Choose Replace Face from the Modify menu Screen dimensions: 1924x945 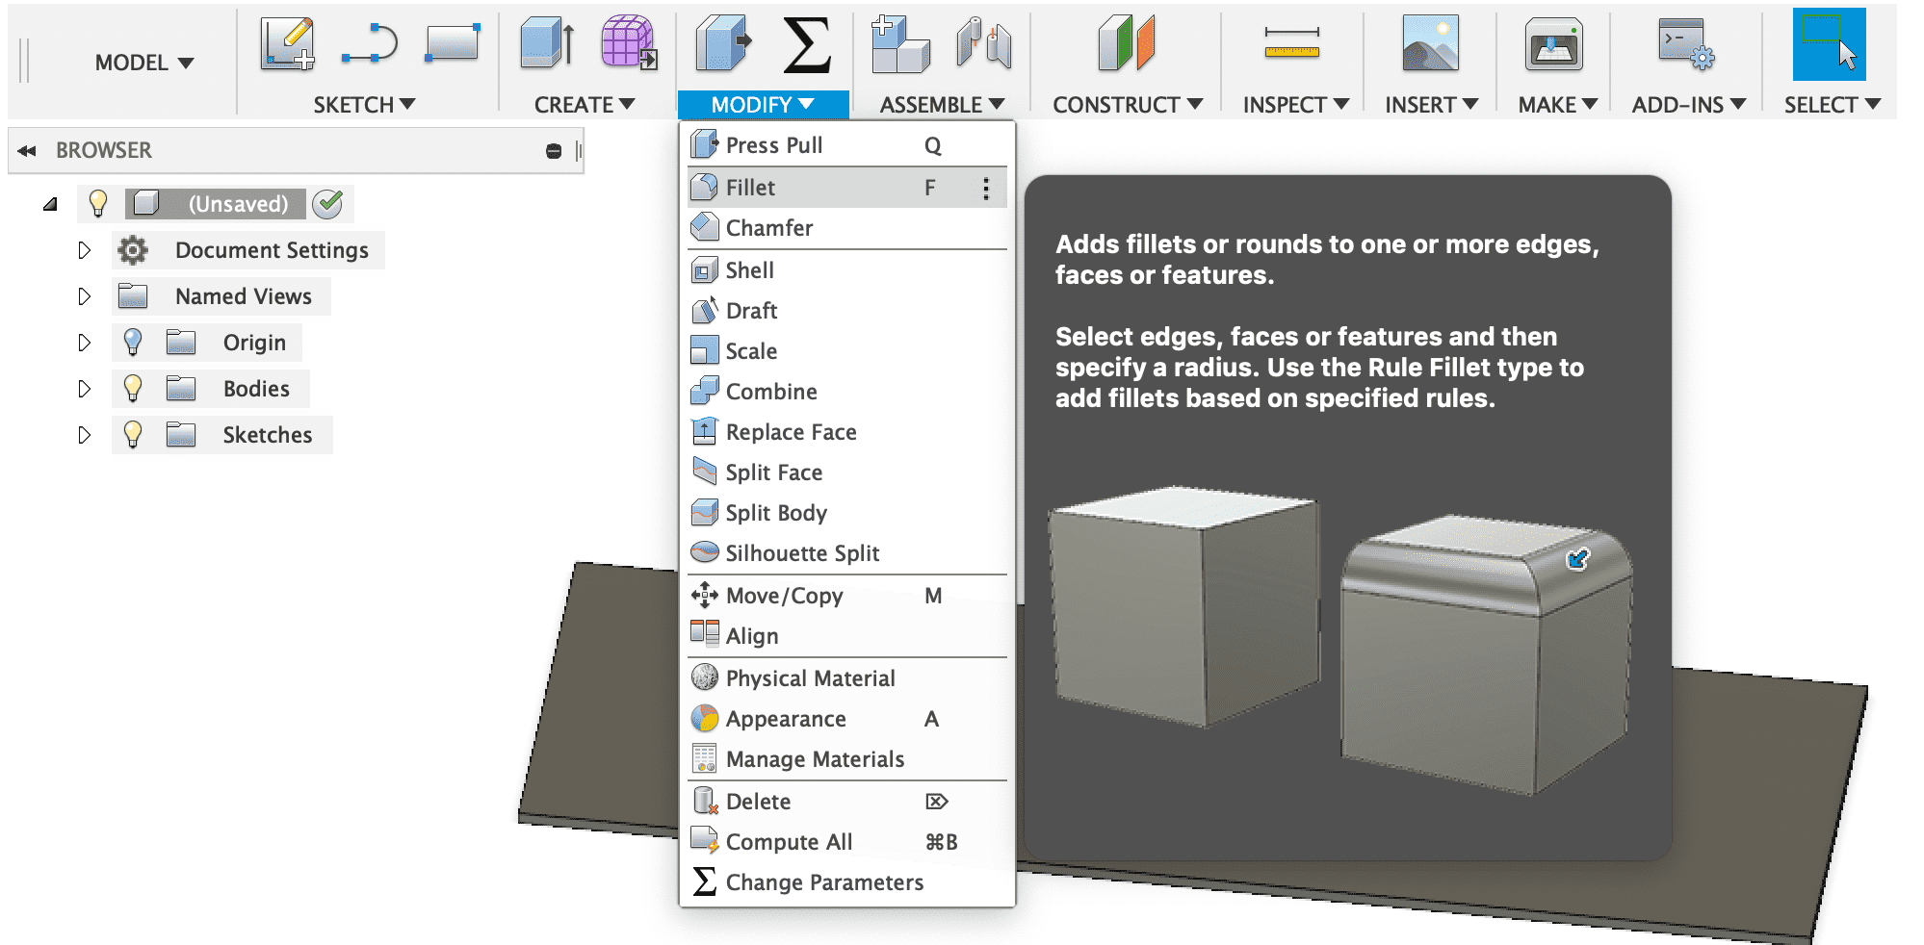coord(847,432)
